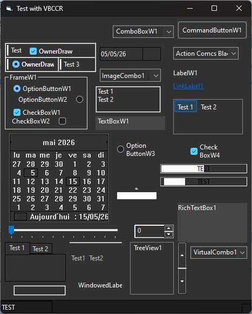This screenshot has height=314, width=252.
Task: Click the blue trackbar slider thumb
Action: 11,230
